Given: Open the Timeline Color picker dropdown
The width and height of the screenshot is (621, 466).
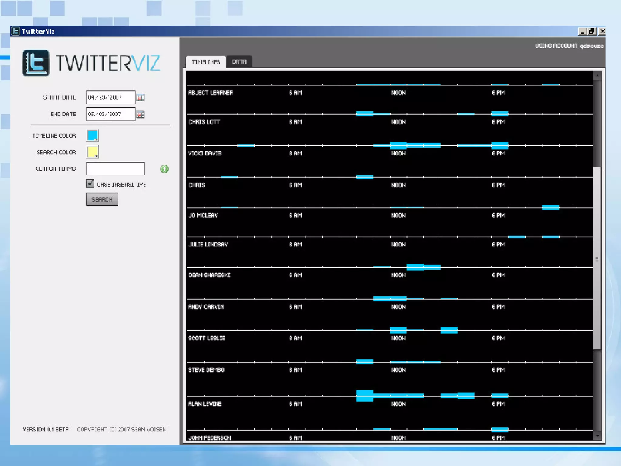Looking at the screenshot, I should pos(92,135).
